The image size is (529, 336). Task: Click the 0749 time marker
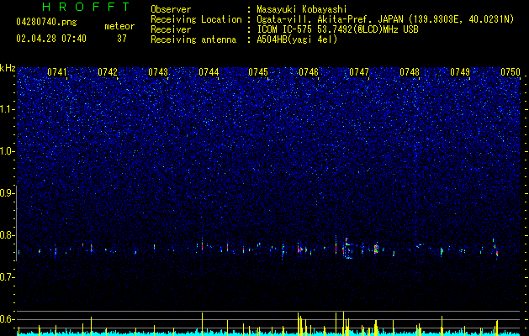460,72
